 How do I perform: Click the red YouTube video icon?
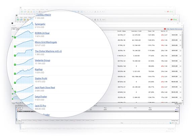165,29
